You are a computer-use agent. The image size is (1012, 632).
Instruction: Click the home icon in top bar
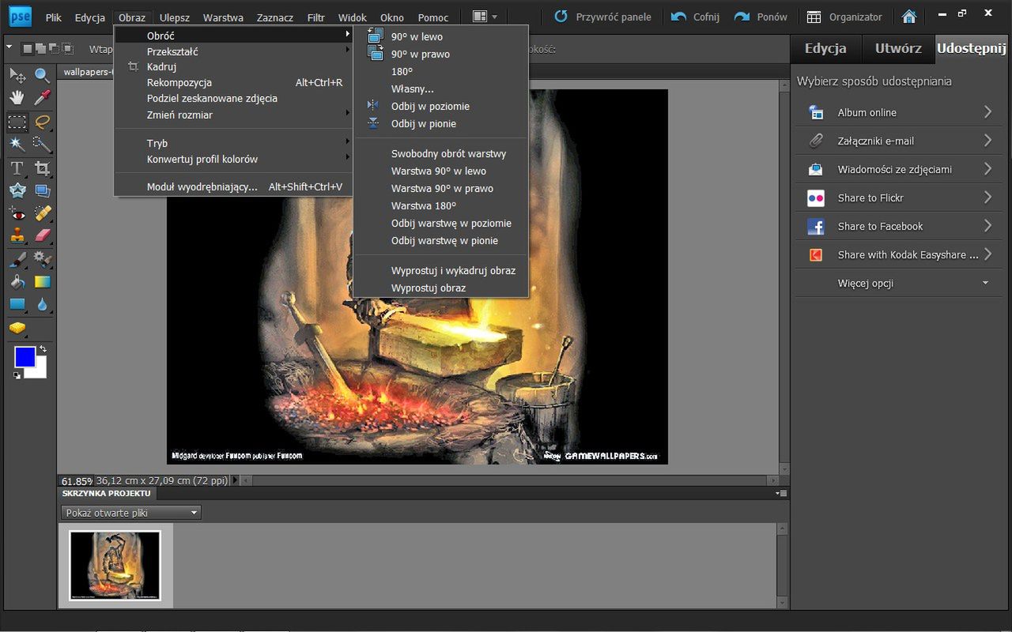pos(909,17)
